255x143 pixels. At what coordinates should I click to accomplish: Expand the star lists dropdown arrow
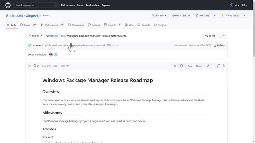(245, 15)
